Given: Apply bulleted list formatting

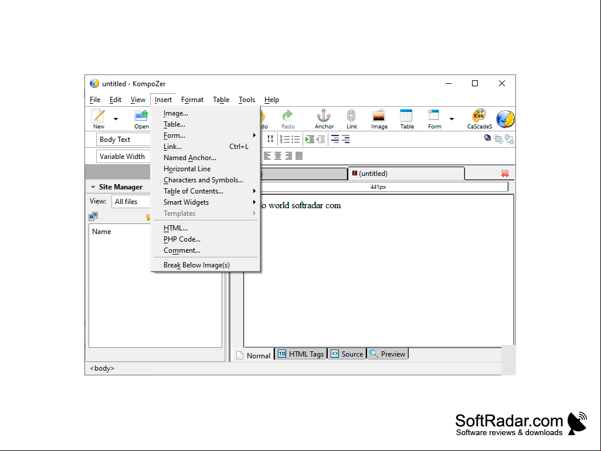Looking at the screenshot, I should point(295,139).
